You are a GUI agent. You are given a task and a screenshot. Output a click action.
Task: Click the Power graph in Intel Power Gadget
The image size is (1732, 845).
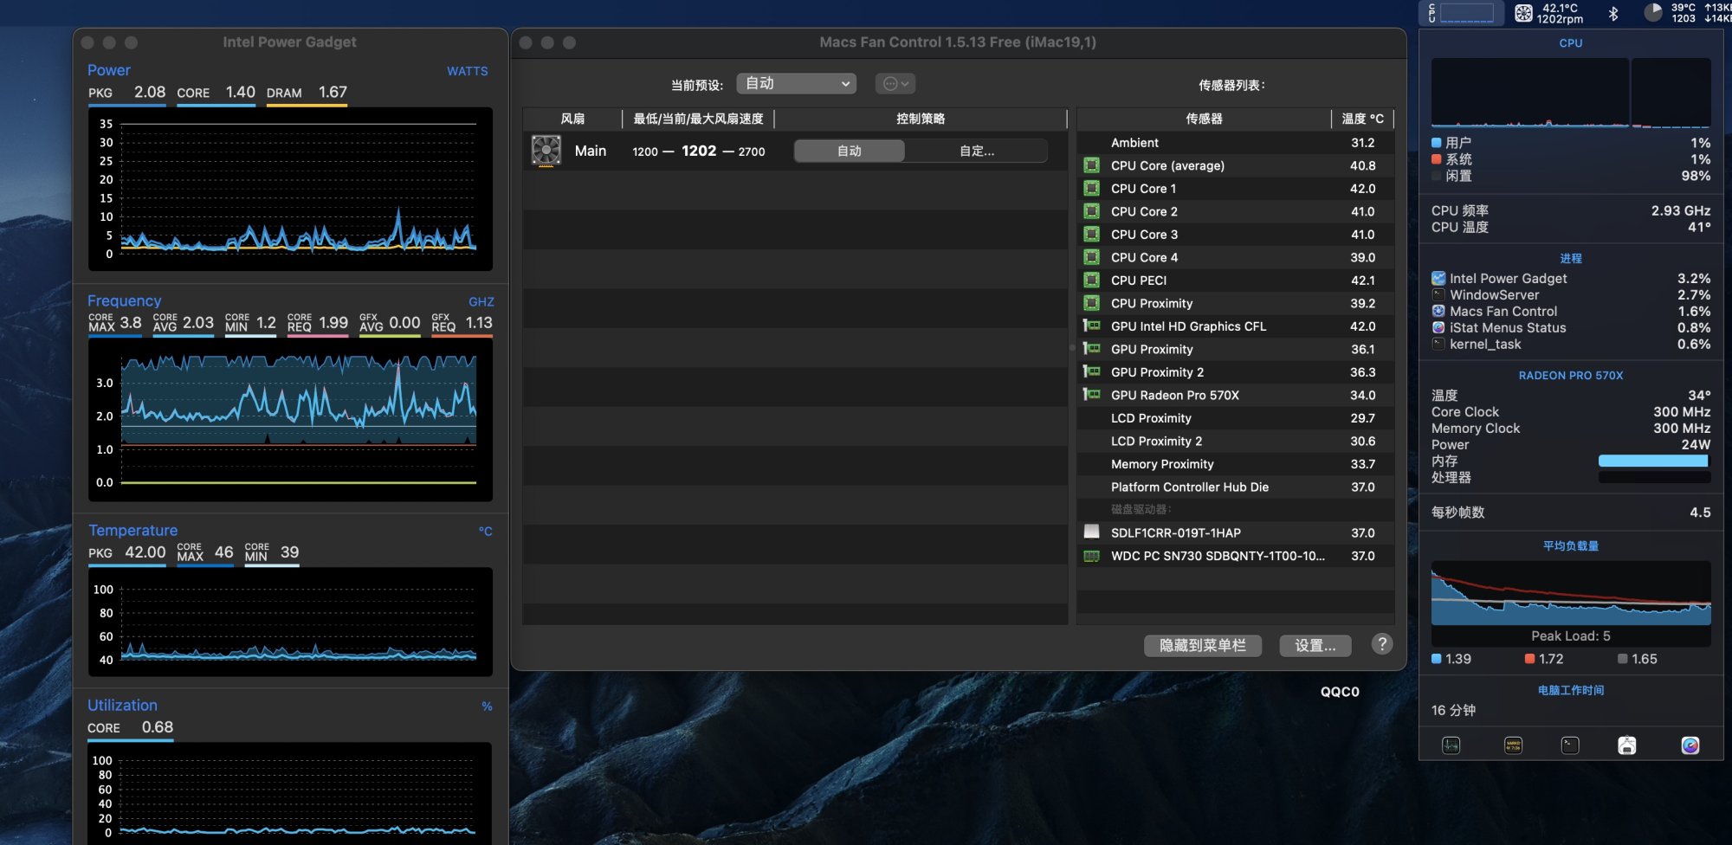pyautogui.click(x=290, y=189)
